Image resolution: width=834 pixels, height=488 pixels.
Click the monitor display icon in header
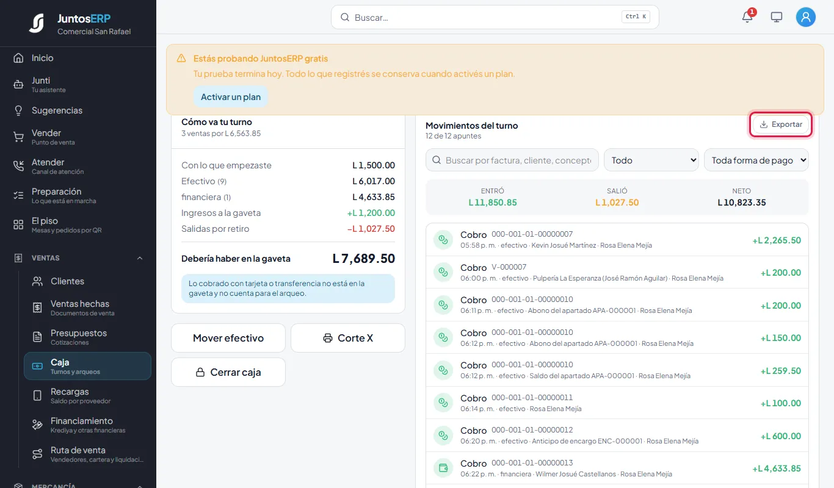tap(777, 17)
